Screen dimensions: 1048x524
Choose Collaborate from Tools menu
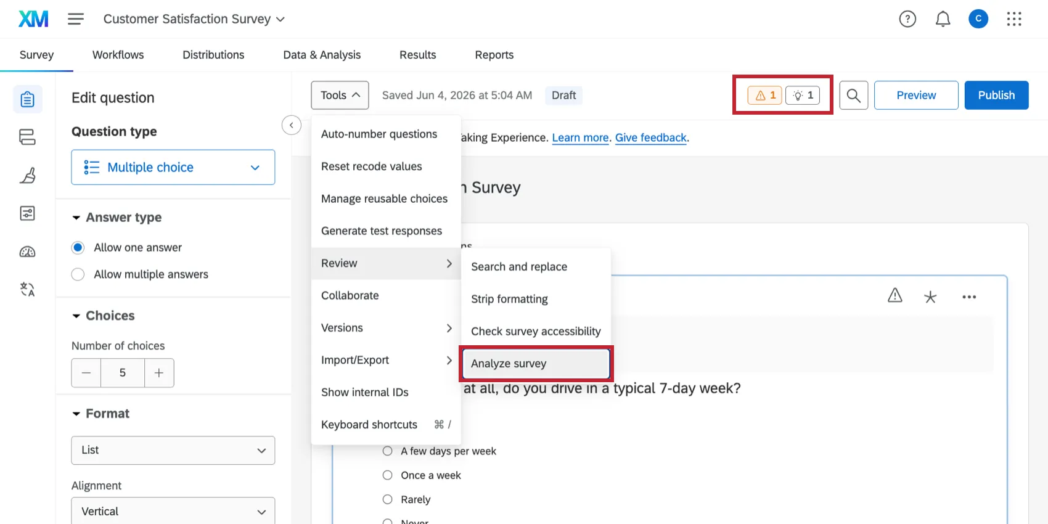click(386, 295)
